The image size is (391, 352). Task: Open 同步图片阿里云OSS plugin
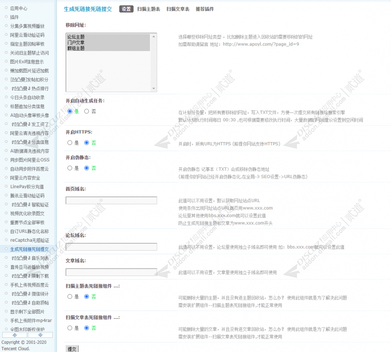pos(30,160)
